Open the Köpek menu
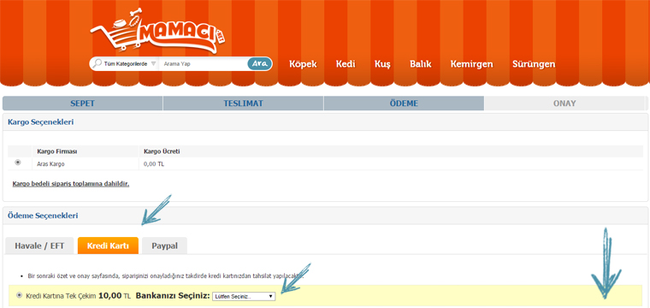650x308 pixels. (x=303, y=64)
